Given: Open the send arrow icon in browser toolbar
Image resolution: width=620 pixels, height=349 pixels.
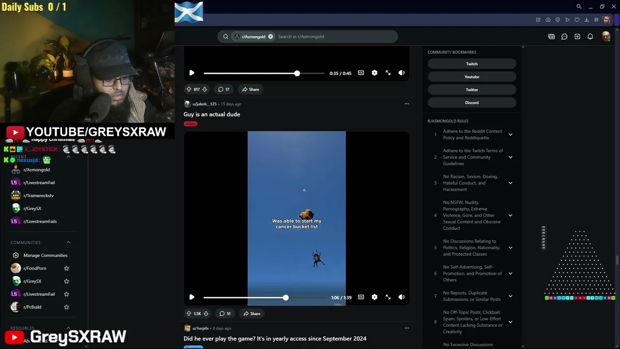Looking at the screenshot, I should (x=567, y=20).
